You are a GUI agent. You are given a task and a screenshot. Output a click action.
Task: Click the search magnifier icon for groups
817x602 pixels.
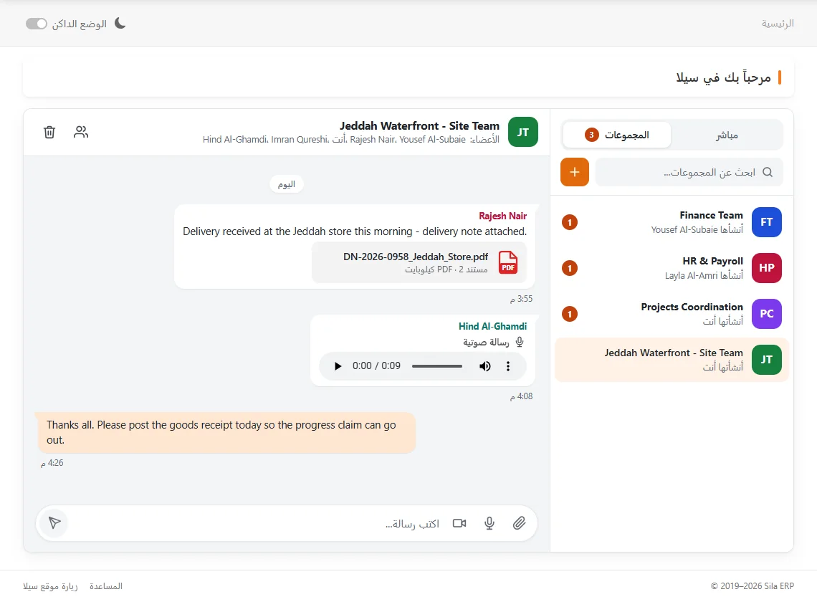pos(768,172)
